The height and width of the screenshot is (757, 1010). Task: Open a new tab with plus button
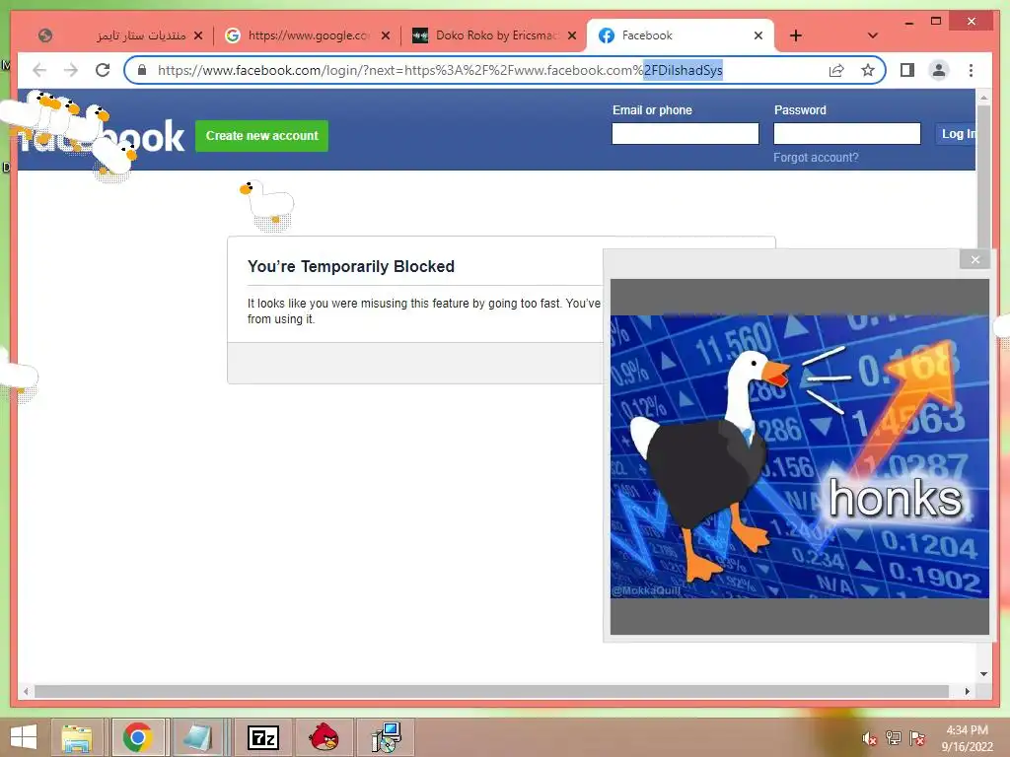796,35
